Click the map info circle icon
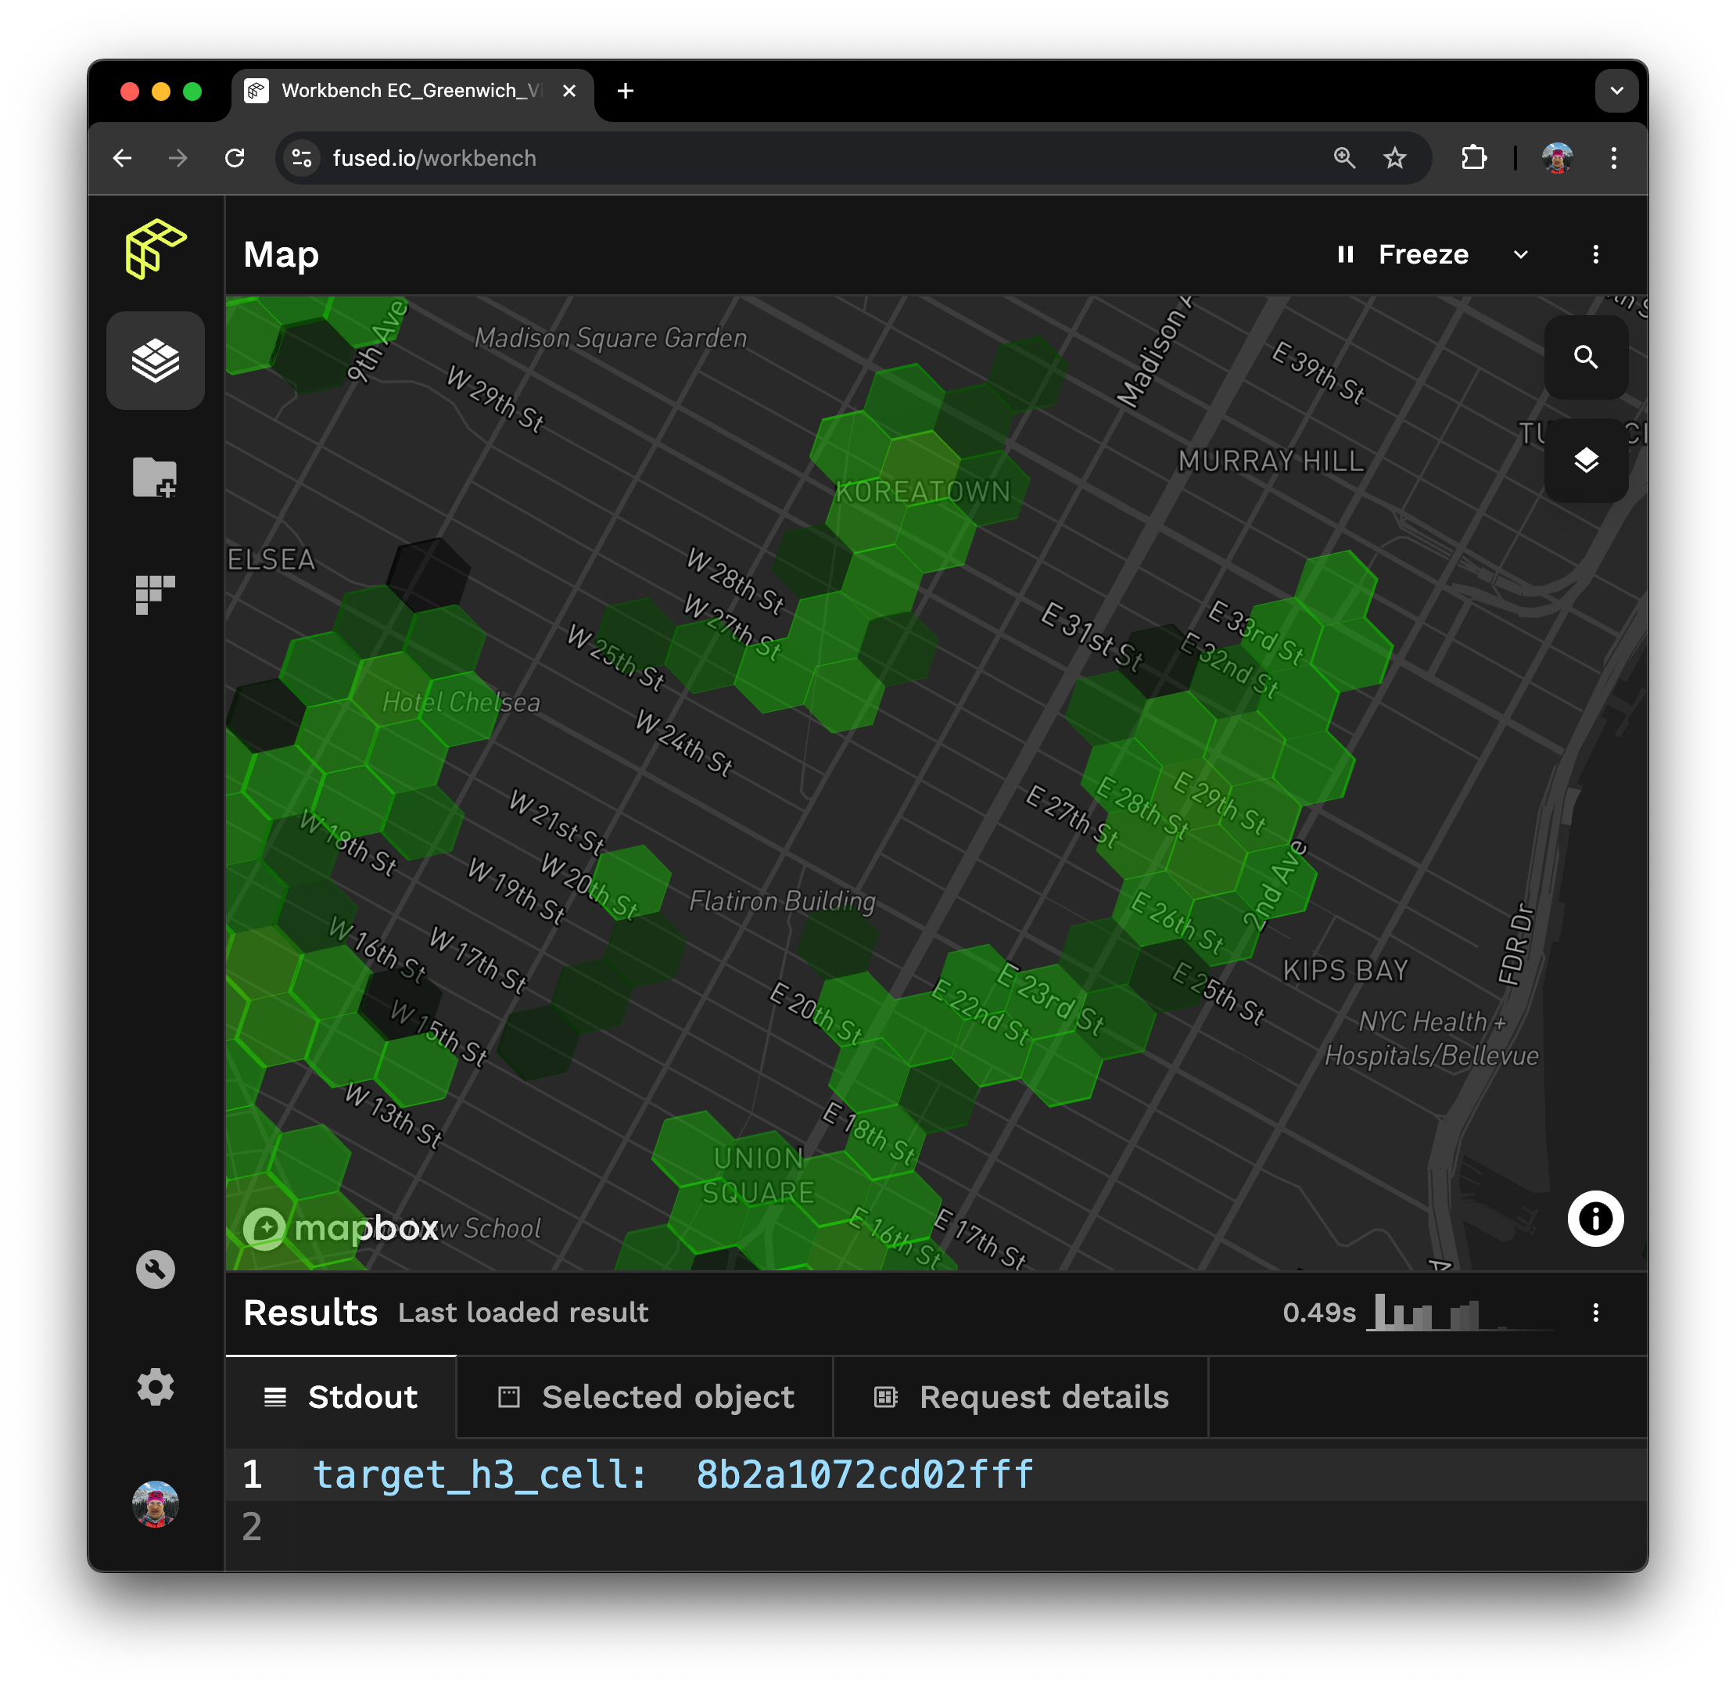This screenshot has height=1688, width=1736. 1594,1218
